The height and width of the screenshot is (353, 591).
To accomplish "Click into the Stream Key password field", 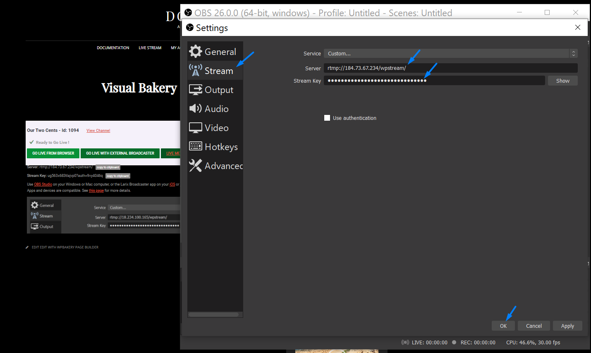I will coord(434,80).
